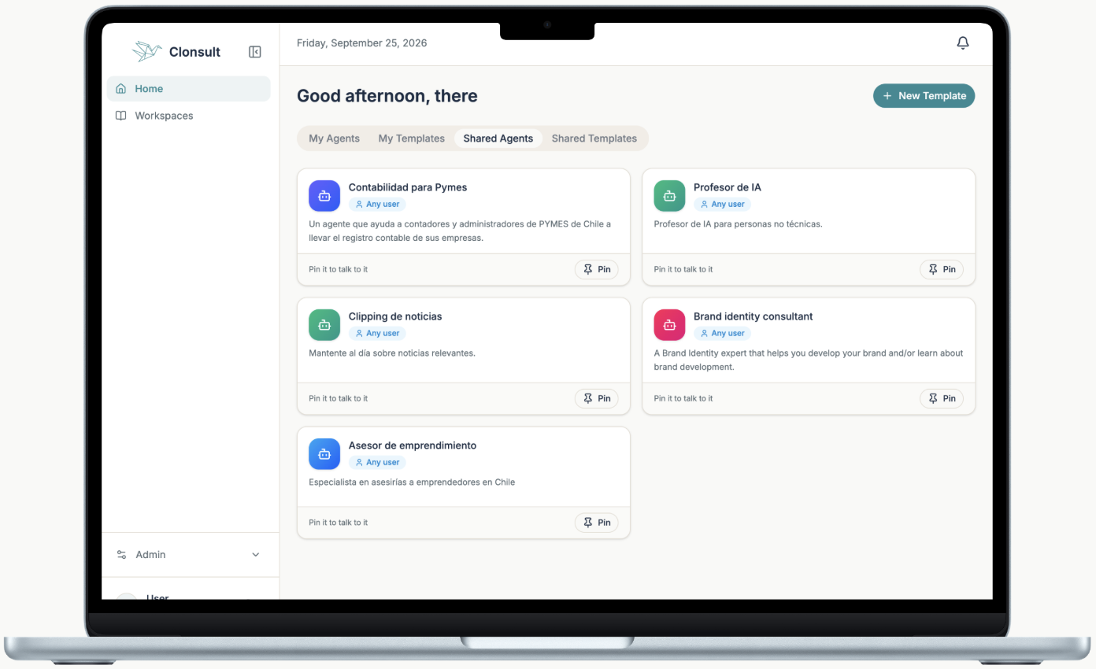Pin the Clipping de noticias agent
1096x669 pixels.
[x=597, y=398]
